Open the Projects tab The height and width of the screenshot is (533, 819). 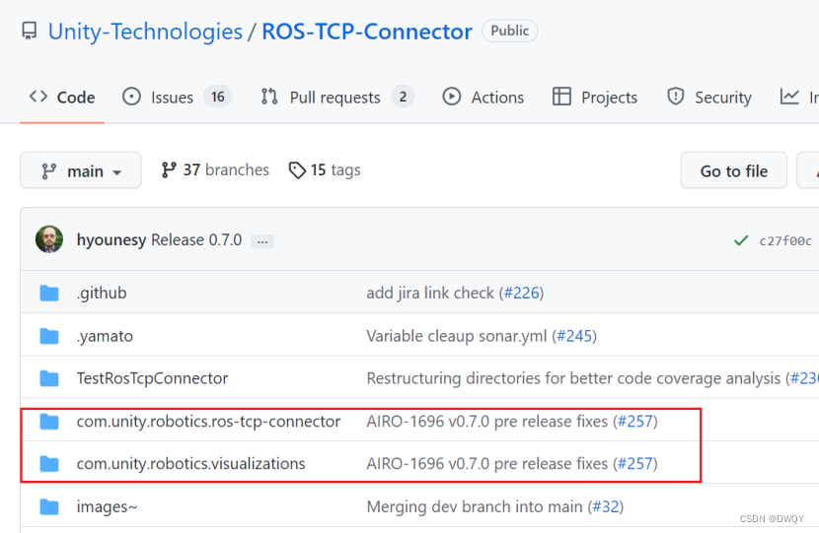[x=595, y=97]
